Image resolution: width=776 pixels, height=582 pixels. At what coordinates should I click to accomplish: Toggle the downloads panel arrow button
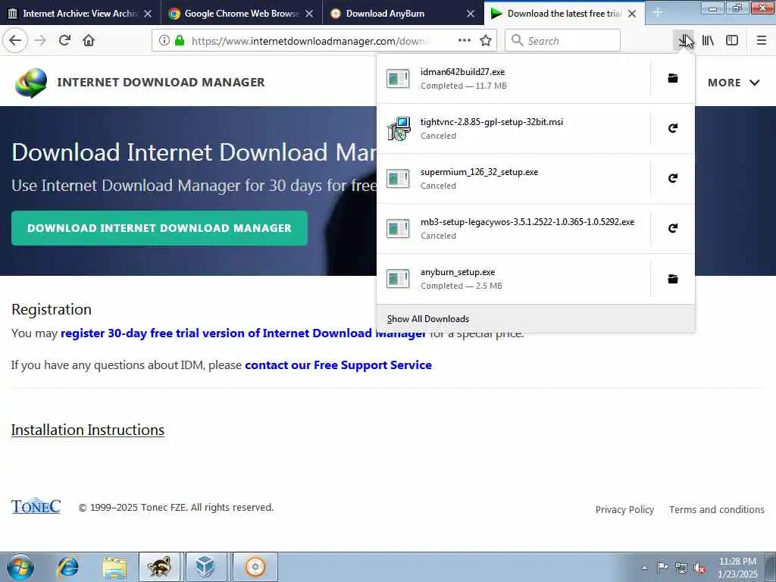(x=684, y=40)
